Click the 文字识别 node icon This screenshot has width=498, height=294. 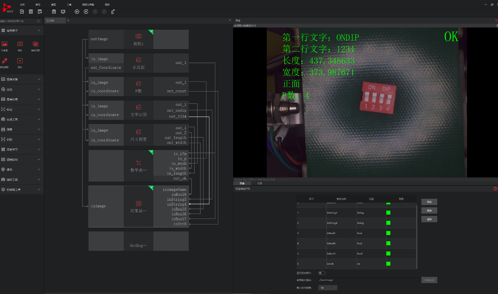tap(138, 107)
